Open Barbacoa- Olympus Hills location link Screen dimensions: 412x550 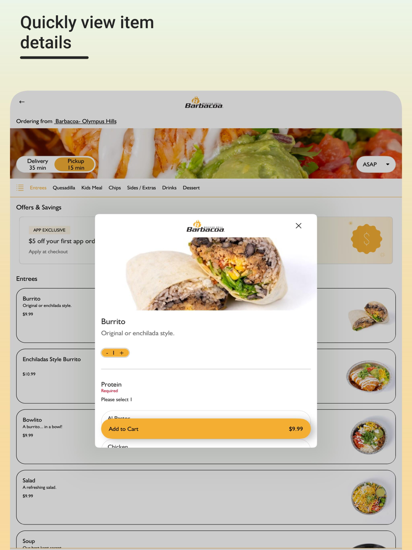(x=86, y=121)
